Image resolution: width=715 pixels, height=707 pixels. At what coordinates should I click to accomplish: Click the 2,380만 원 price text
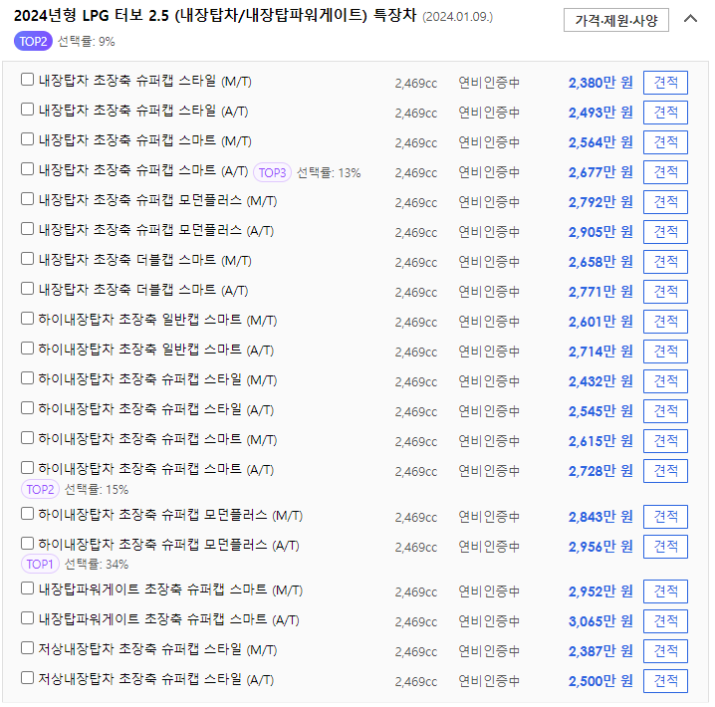600,83
